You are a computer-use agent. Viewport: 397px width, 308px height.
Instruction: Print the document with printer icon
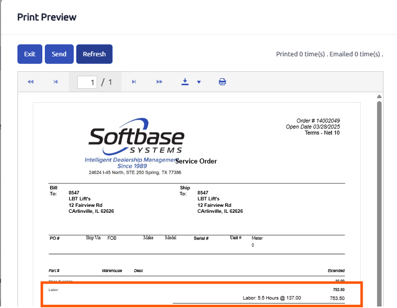pos(222,82)
